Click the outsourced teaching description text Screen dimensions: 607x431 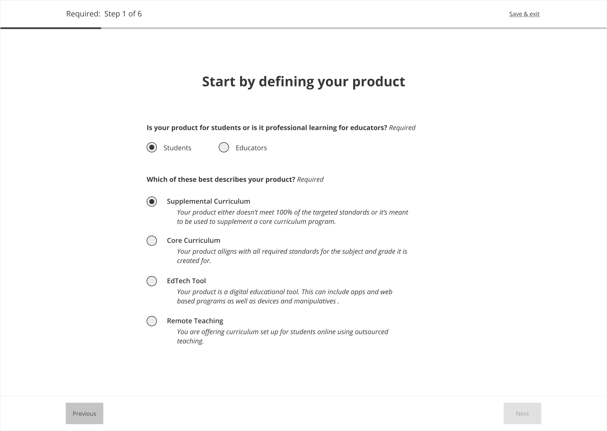(282, 336)
